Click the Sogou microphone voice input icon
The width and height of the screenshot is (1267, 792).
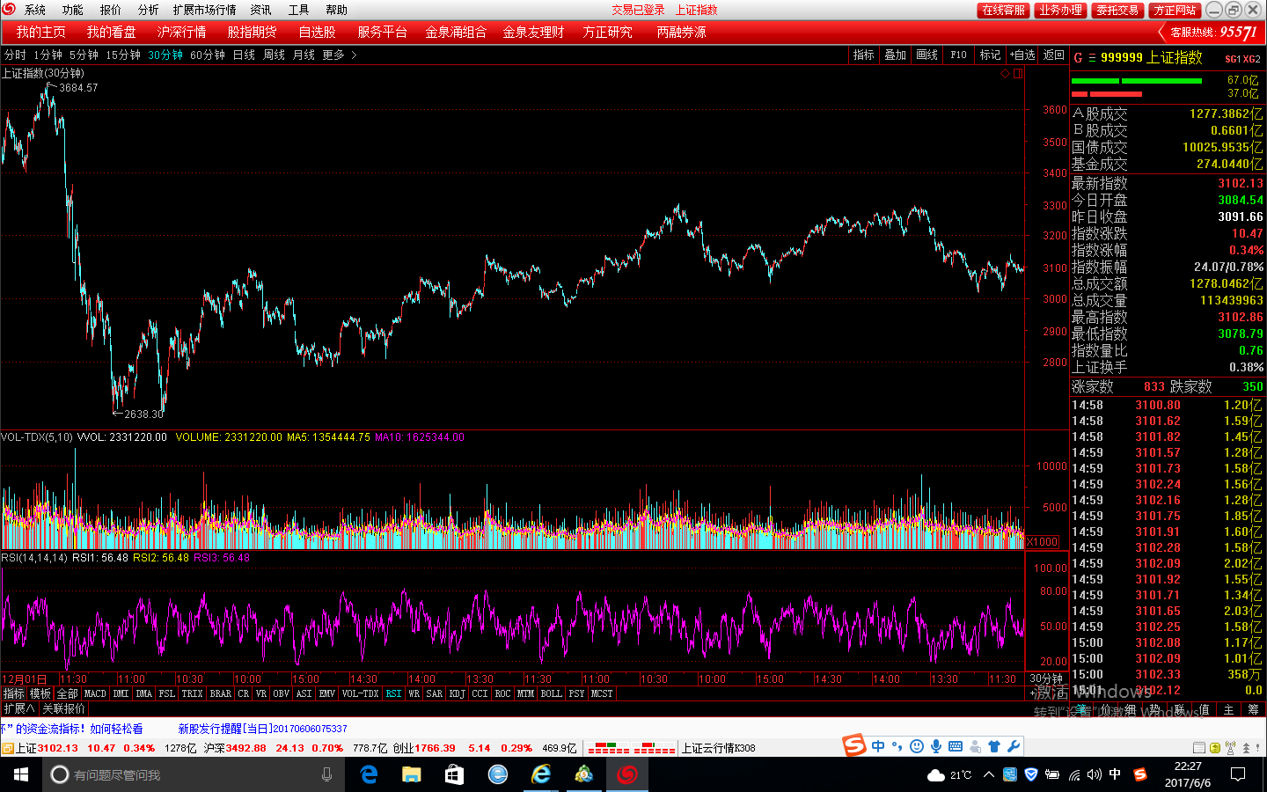(x=936, y=746)
